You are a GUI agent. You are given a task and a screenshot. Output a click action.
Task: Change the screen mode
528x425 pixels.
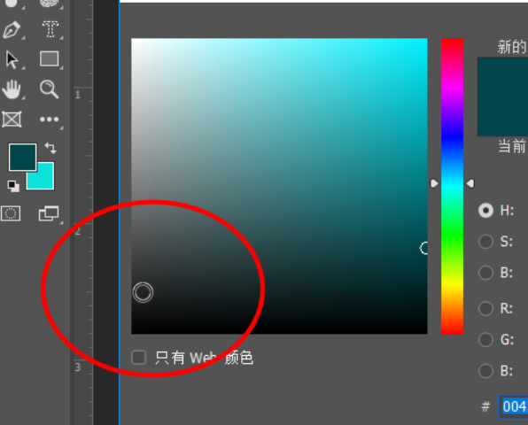coord(49,213)
